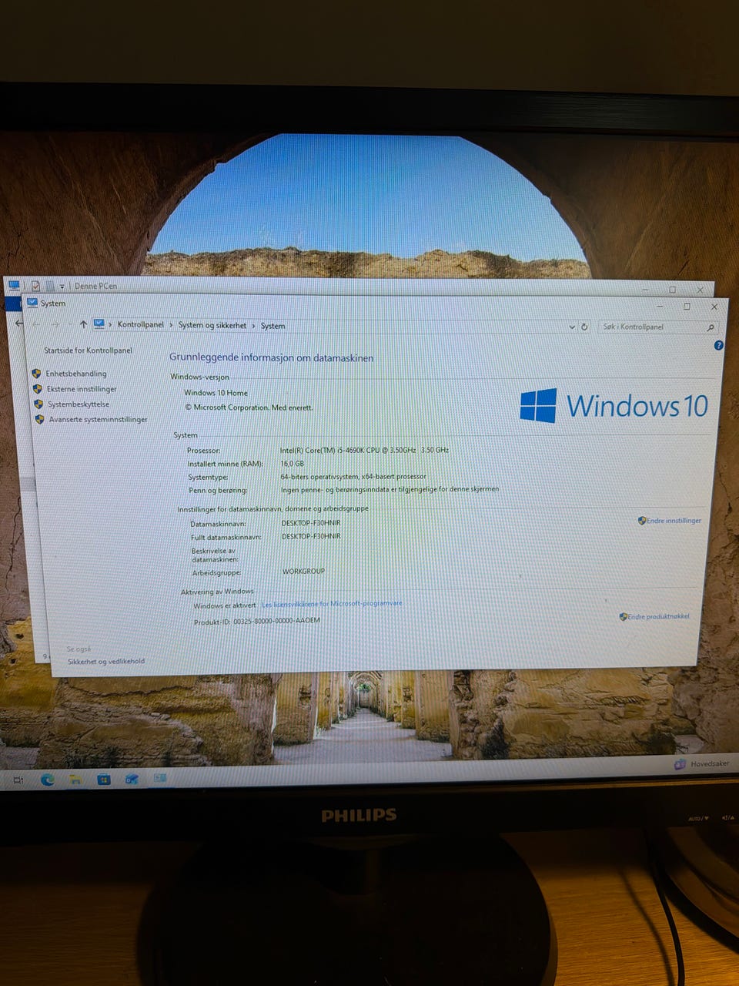Click the System window title bar icon
The height and width of the screenshot is (986, 739).
coord(32,303)
